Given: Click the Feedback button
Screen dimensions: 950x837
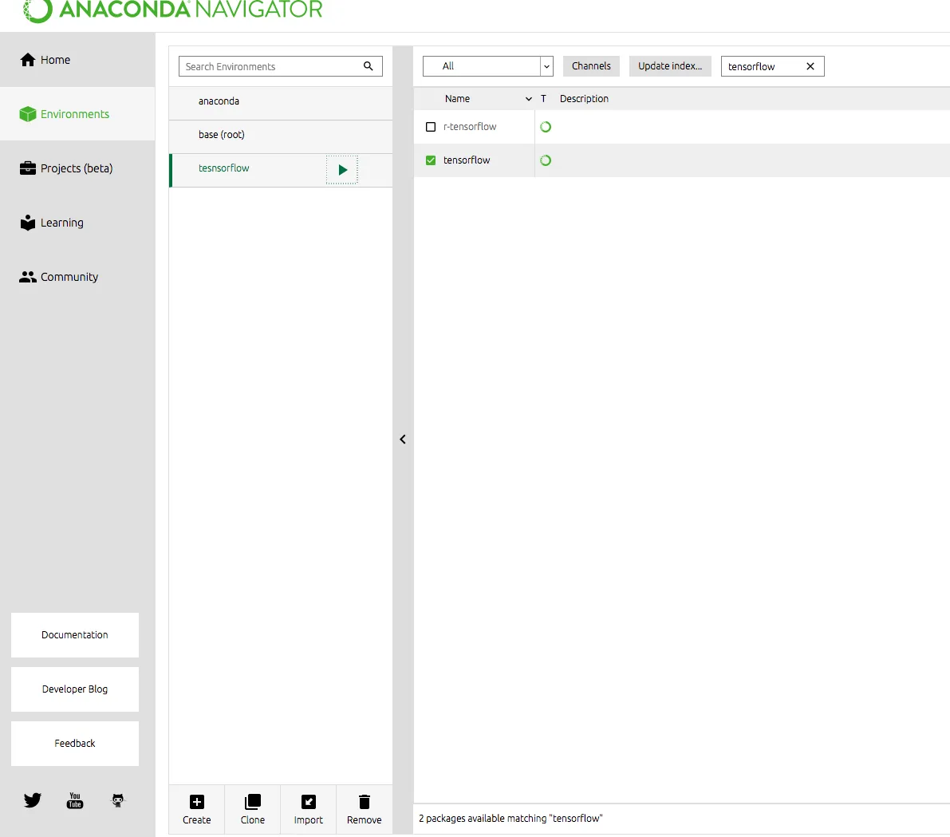Looking at the screenshot, I should (74, 743).
